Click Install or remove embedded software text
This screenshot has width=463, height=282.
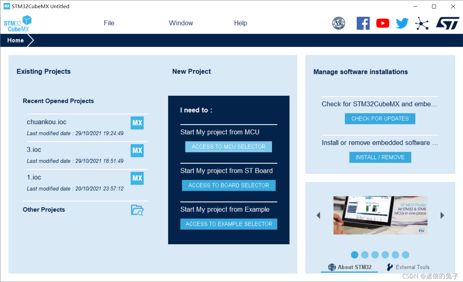coord(380,143)
